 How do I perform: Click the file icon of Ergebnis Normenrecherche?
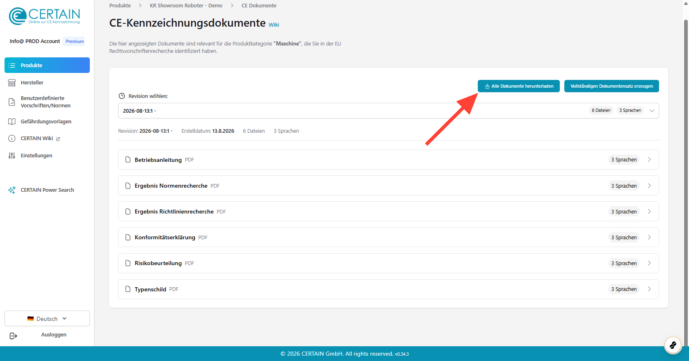coord(128,186)
